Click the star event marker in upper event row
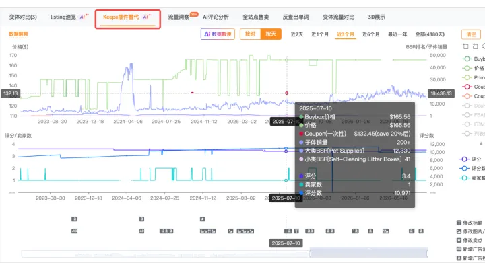 pos(202,219)
